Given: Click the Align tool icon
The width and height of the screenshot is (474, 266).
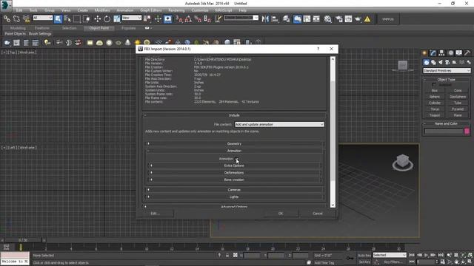Looking at the screenshot, I should [x=275, y=19].
